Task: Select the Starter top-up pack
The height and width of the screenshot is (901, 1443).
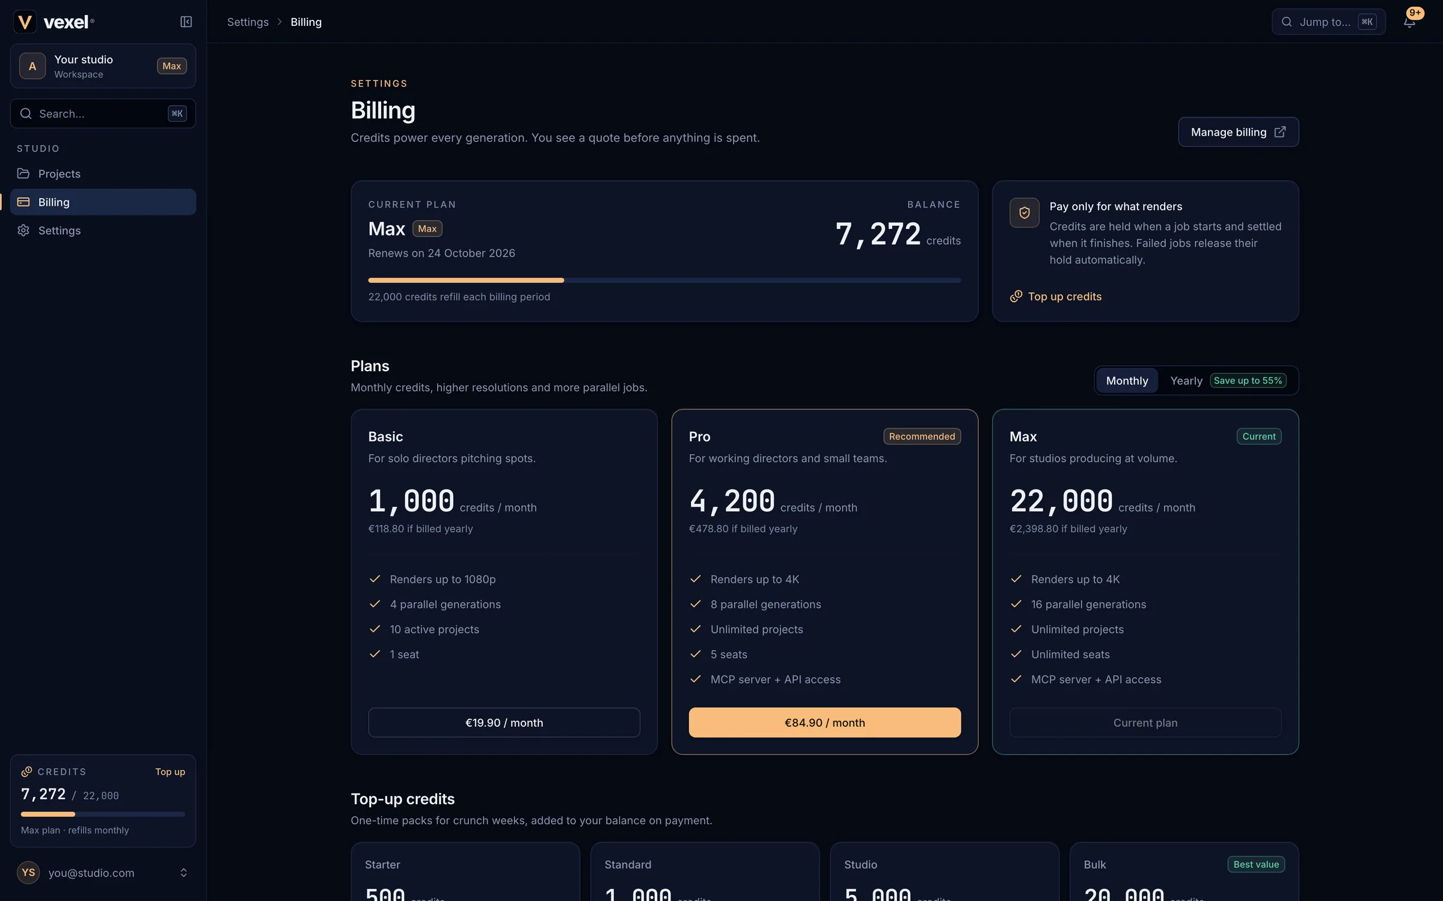Action: pyautogui.click(x=465, y=872)
